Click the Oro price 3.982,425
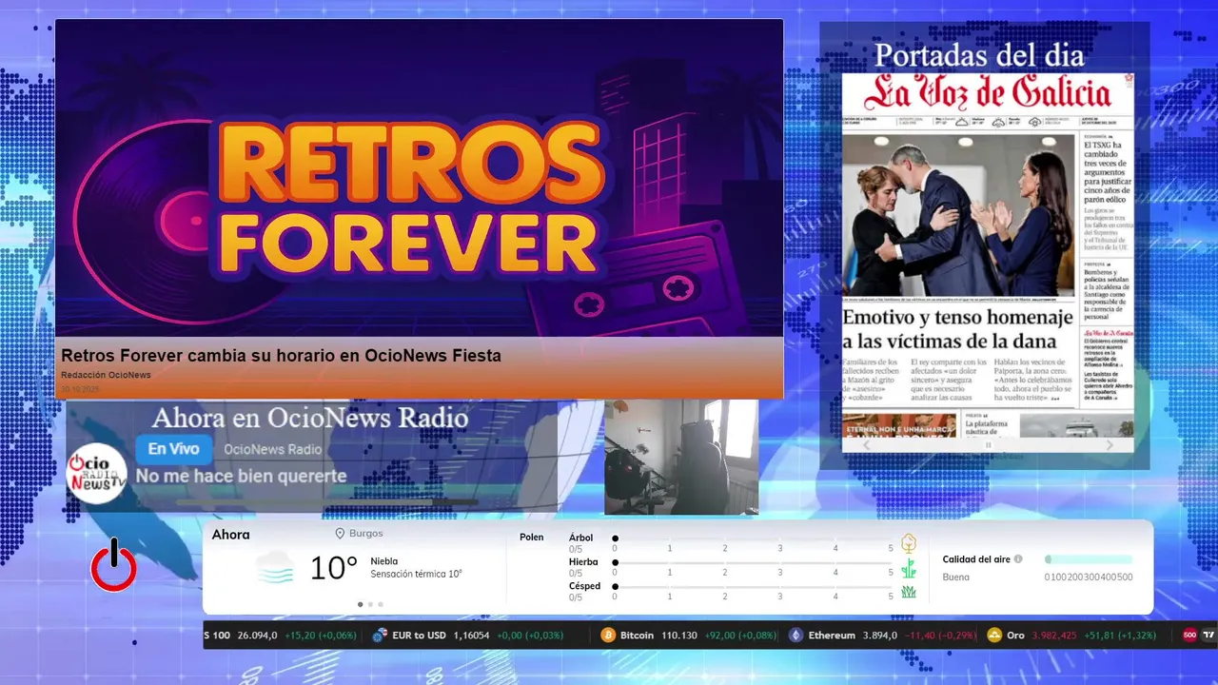Viewport: 1218px width, 685px height. [x=1055, y=635]
